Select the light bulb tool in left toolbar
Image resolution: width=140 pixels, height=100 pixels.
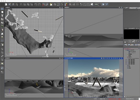[2, 64]
